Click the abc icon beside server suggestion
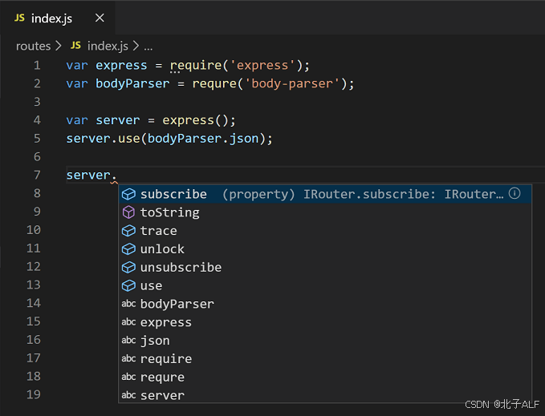Image resolution: width=545 pixels, height=416 pixels. pos(128,395)
